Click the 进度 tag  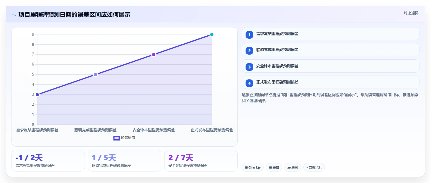(x=293, y=167)
